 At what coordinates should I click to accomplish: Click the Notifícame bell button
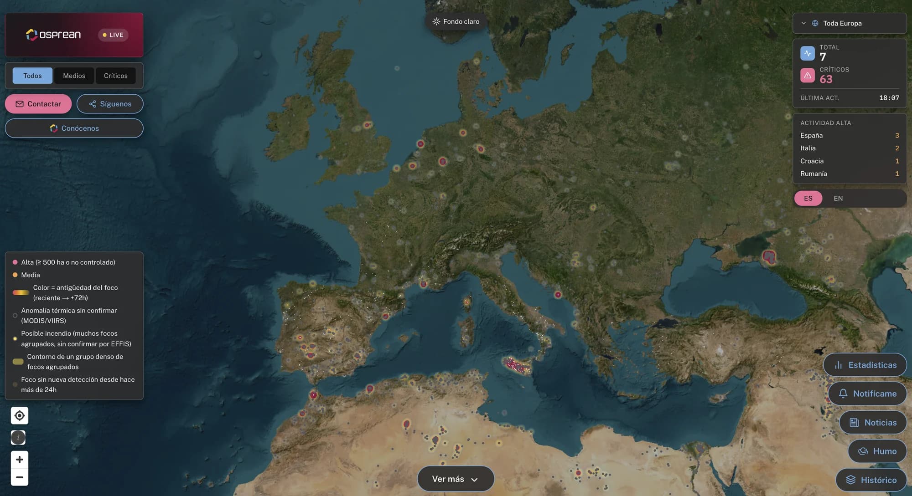(867, 394)
